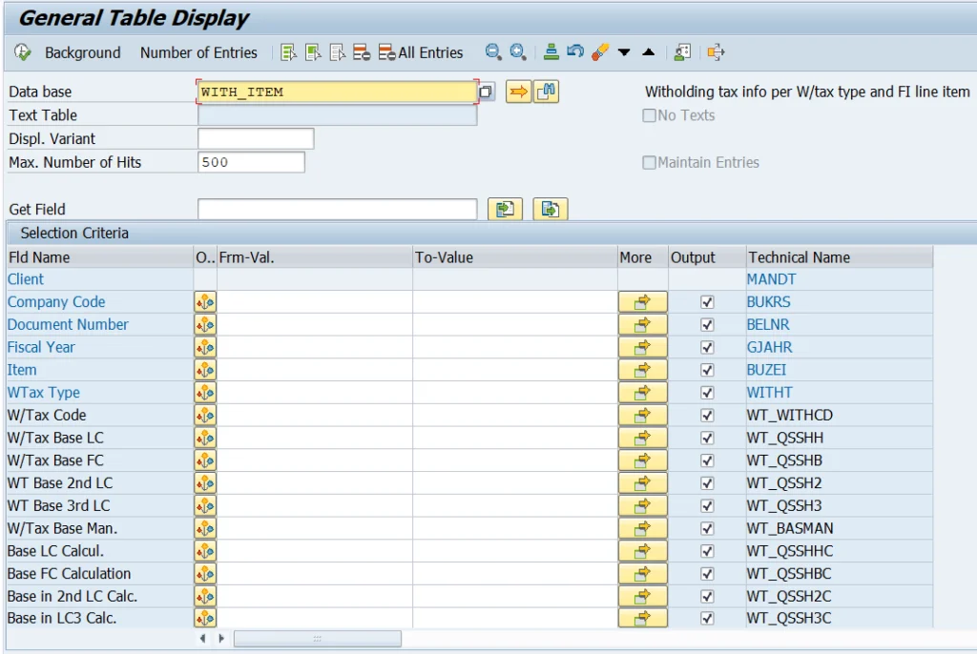Click the Output column header
Image resolution: width=977 pixels, height=654 pixels.
tap(707, 257)
